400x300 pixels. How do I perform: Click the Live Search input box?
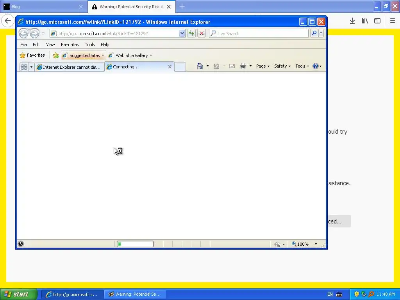(x=259, y=34)
